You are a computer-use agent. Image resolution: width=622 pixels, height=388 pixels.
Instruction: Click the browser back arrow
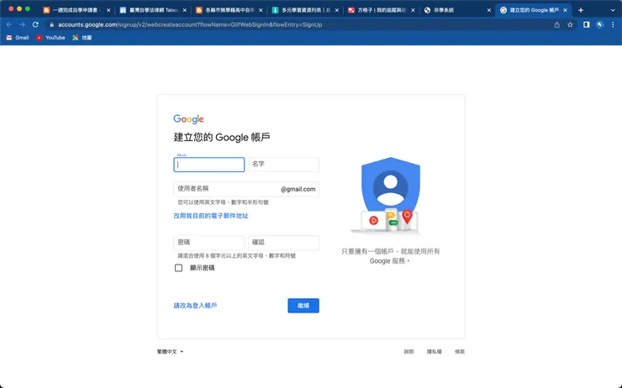[9, 24]
